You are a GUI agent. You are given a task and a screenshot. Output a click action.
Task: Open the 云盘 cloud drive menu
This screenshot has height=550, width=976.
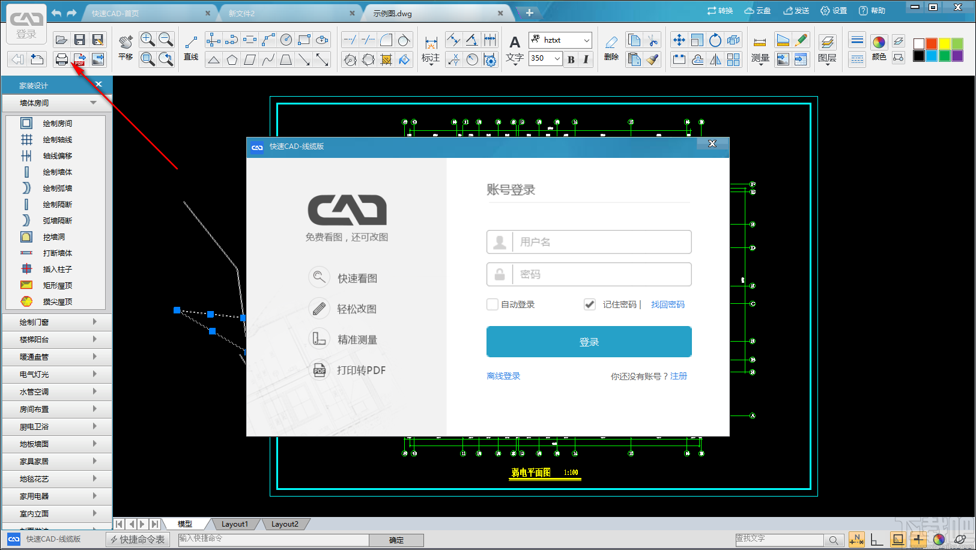[x=757, y=11]
